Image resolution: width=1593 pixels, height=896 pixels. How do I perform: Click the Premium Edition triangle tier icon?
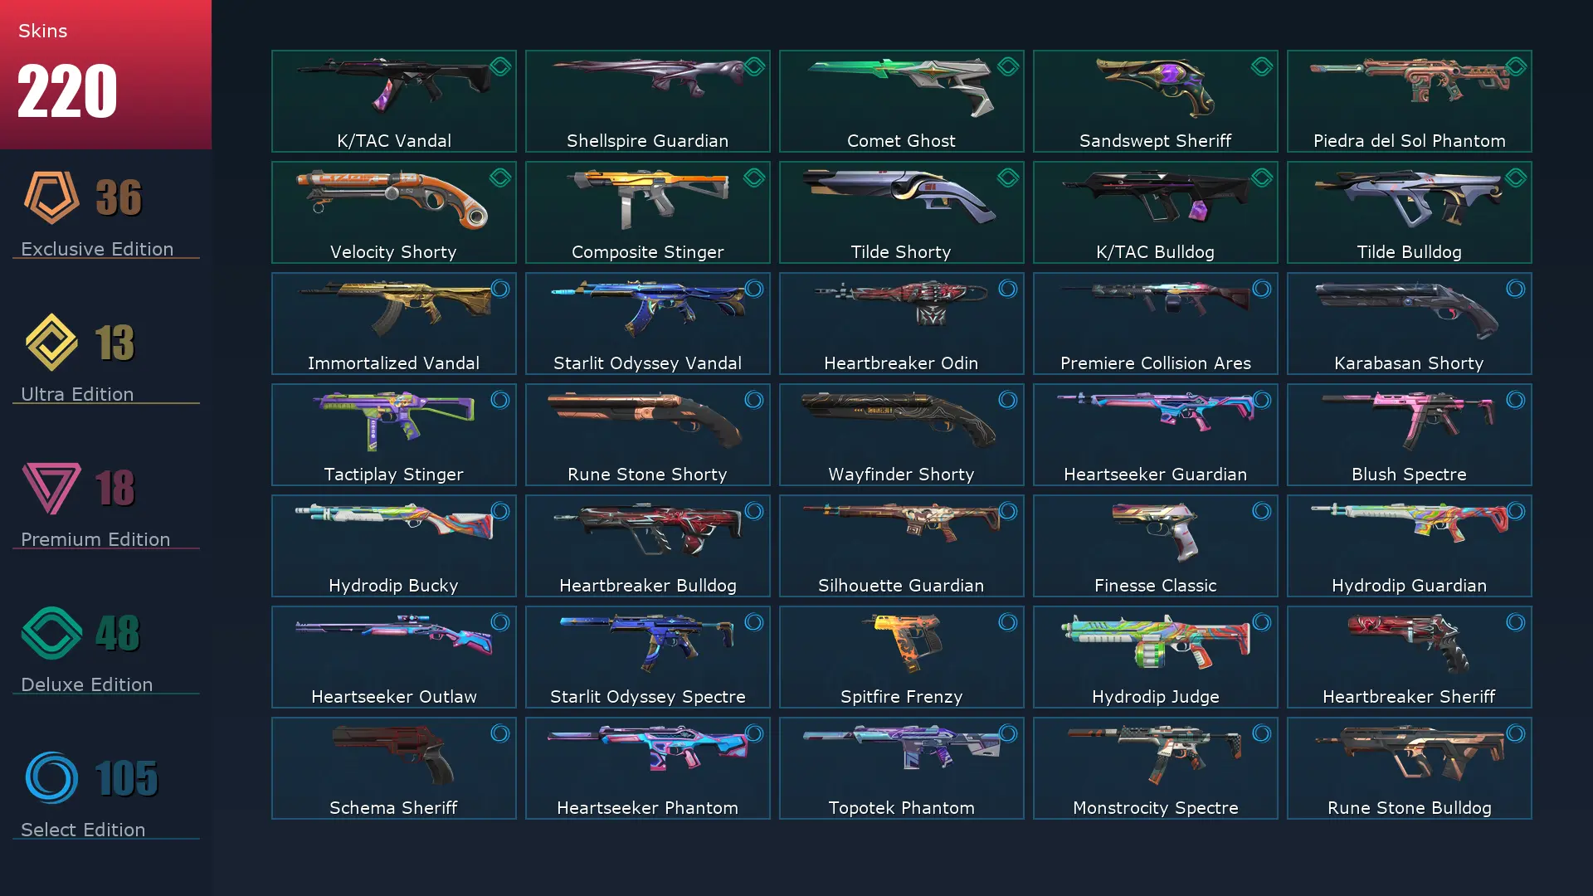click(x=51, y=488)
